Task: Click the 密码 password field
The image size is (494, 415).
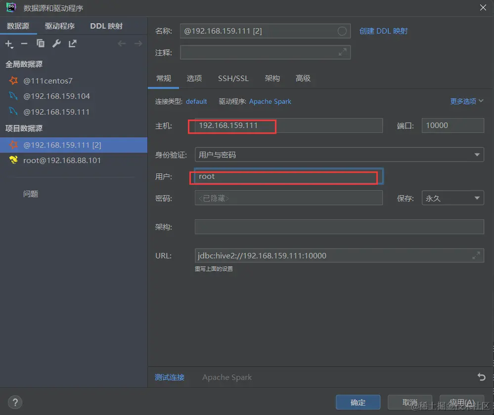Action: coord(289,198)
